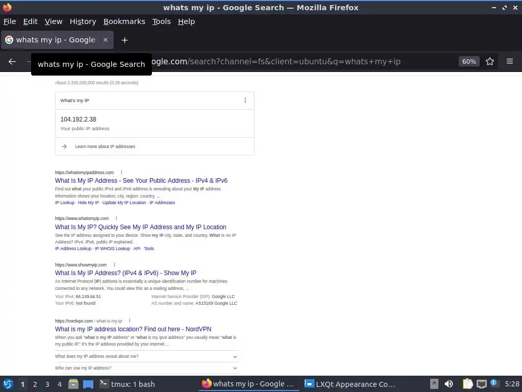Follow the 'Update My IP Location' sitelink
The height and width of the screenshot is (392, 522).
click(x=124, y=203)
